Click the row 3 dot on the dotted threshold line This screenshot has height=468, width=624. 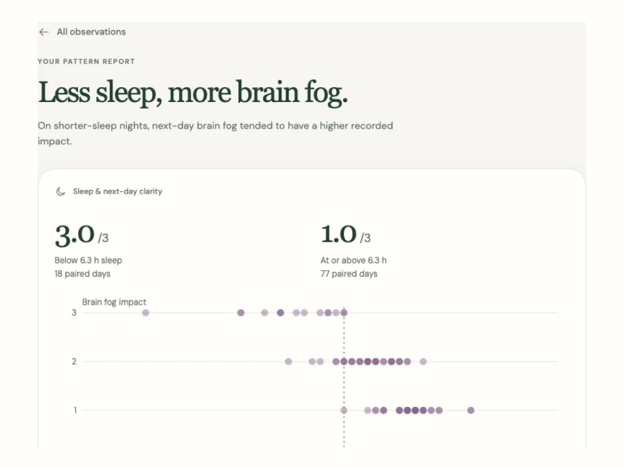click(x=344, y=313)
